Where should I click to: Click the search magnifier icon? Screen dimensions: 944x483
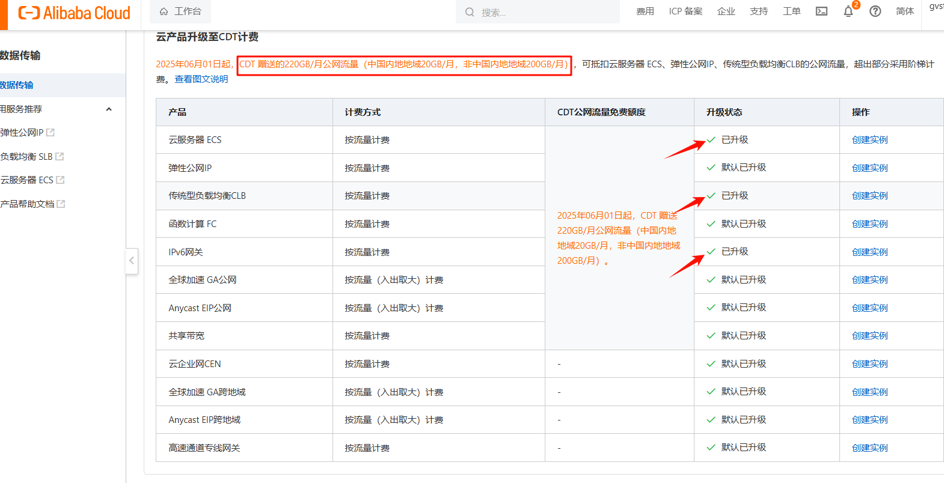(470, 12)
